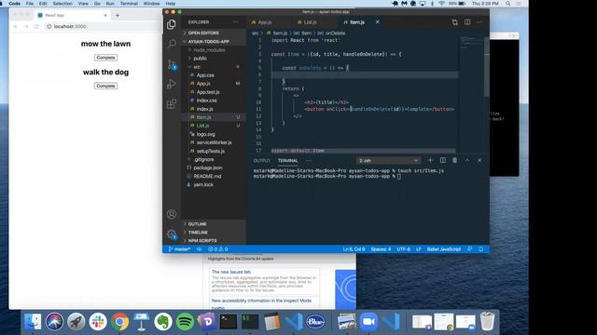
Task: Click the notifications bell in the status bar
Action: [x=481, y=249]
